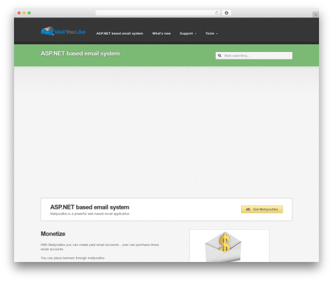Click the green banner page title
Image resolution: width=333 pixels, height=282 pixels.
[x=80, y=53]
